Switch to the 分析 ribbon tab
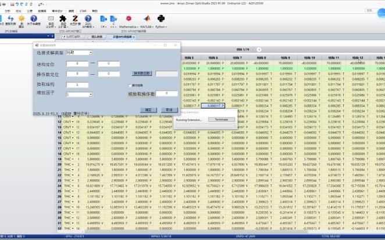 pos(8,11)
